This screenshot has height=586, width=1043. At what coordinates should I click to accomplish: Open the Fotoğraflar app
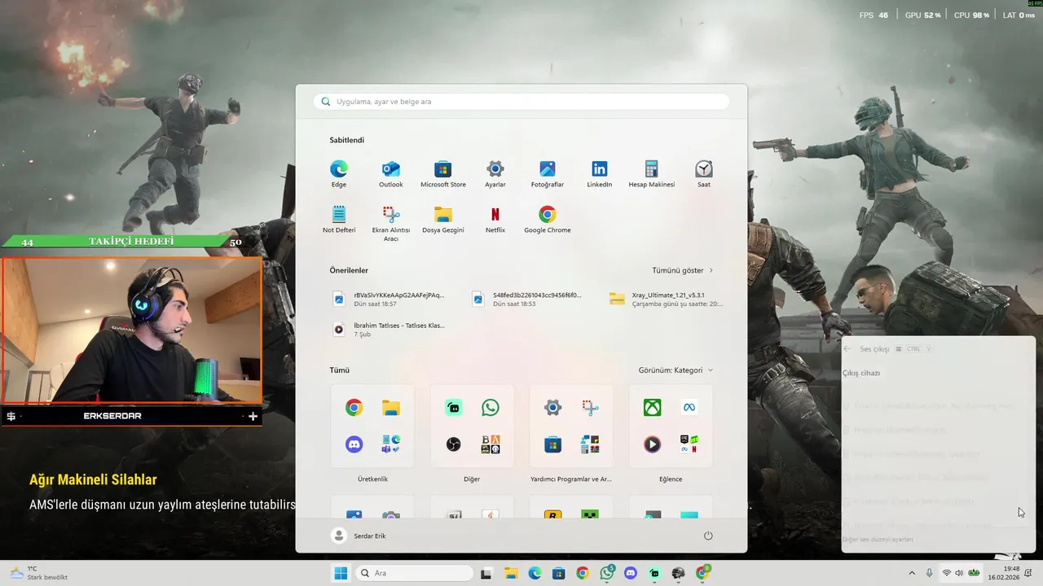[548, 174]
